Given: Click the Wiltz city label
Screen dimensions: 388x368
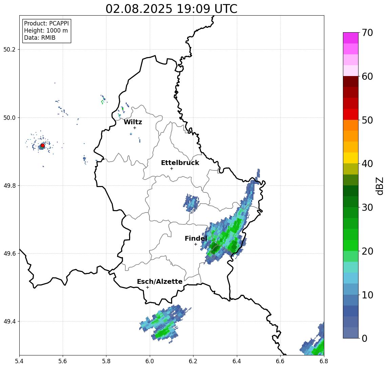Looking at the screenshot, I should (x=133, y=122).
